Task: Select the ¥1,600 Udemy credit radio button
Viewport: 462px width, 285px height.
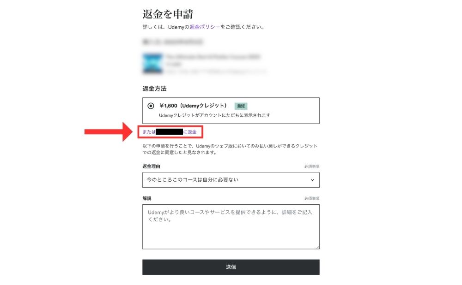Action: pyautogui.click(x=151, y=106)
